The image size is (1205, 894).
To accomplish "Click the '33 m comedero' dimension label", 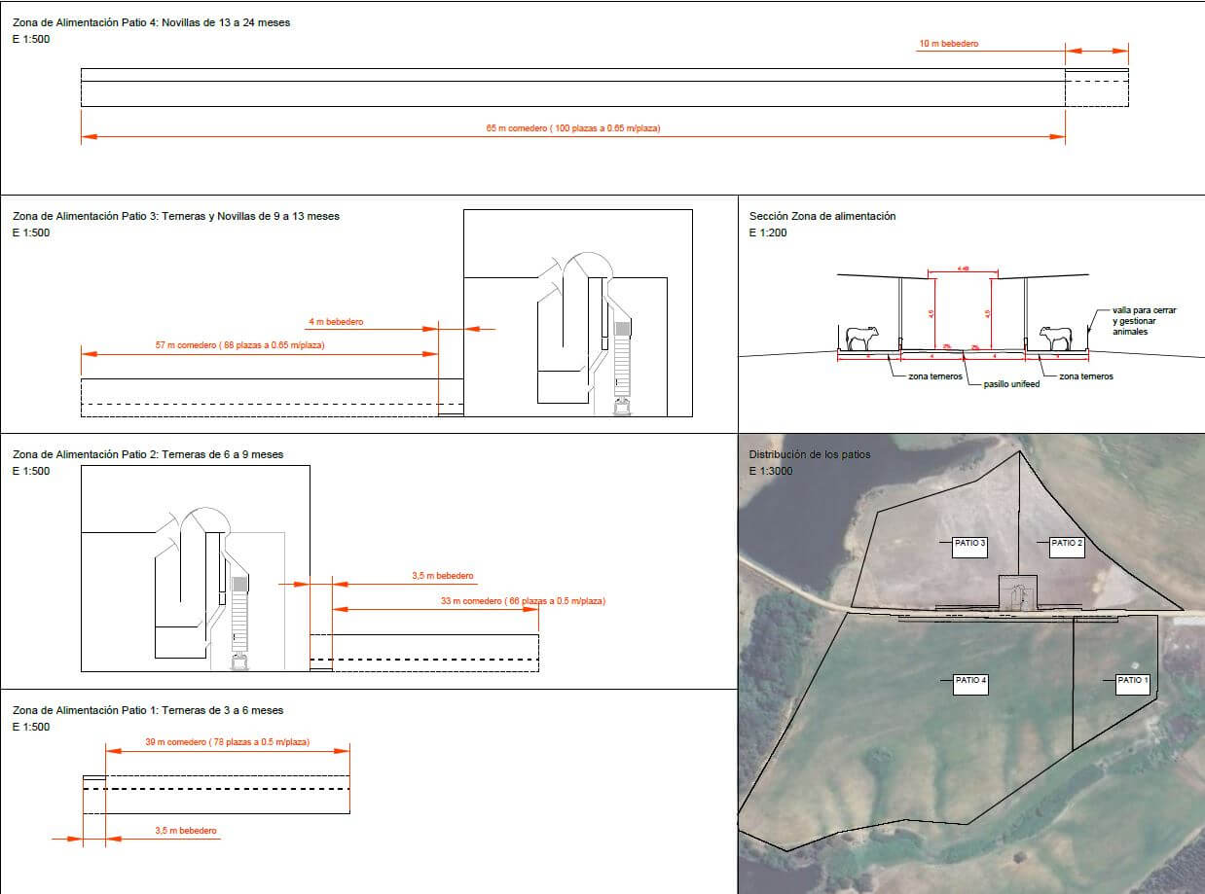I will coord(523,601).
